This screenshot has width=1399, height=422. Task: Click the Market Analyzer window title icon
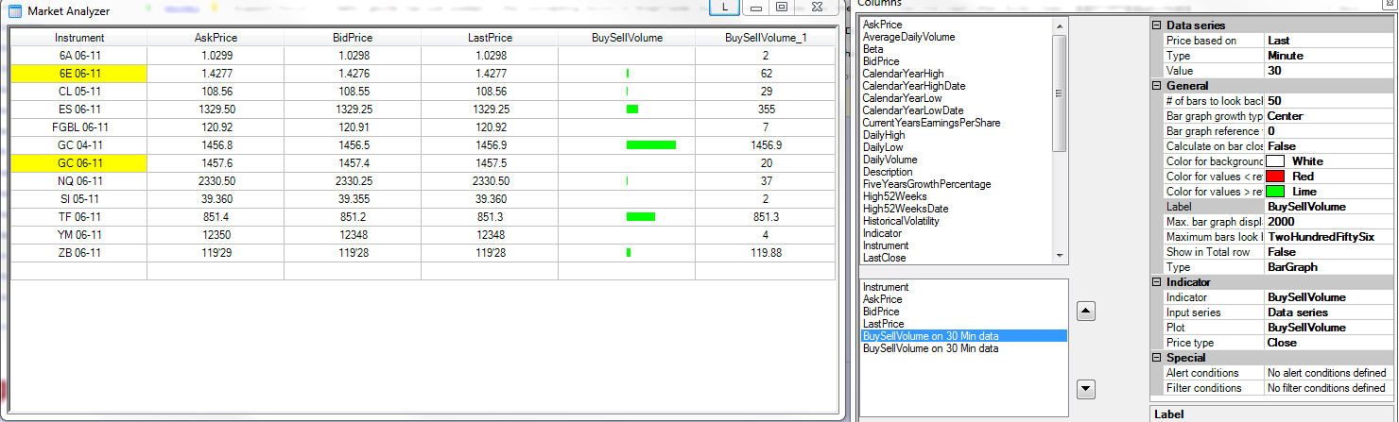[15, 11]
